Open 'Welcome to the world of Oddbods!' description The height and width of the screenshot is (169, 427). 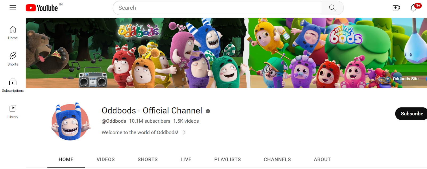point(140,132)
